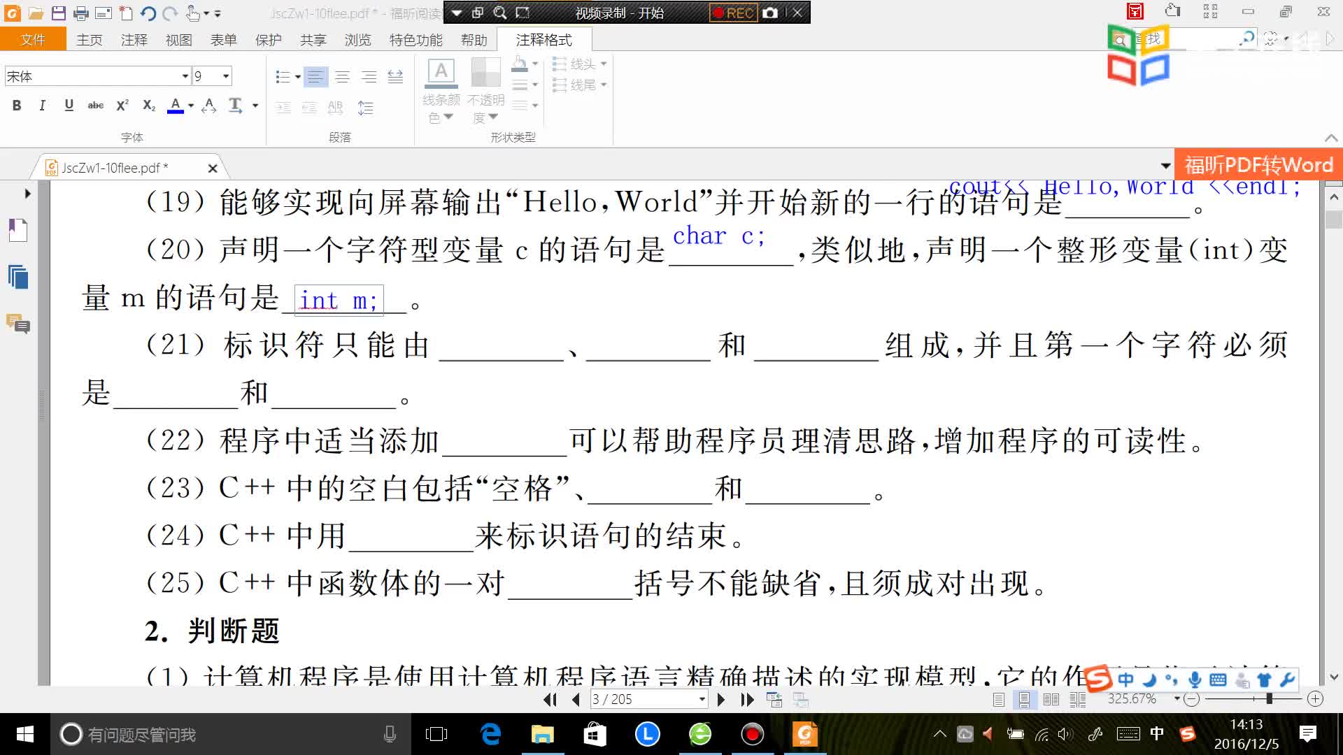Select the hand tool in quick toolbar
The image size is (1343, 755).
[x=192, y=13]
